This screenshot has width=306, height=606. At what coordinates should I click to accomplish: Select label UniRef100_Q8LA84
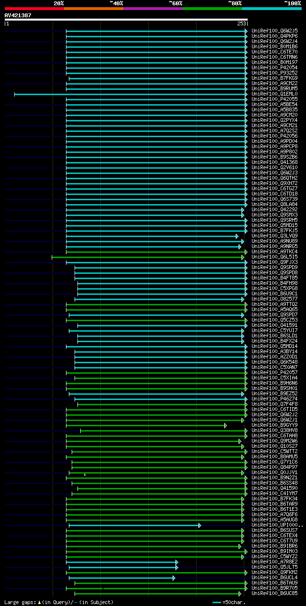[274, 204]
